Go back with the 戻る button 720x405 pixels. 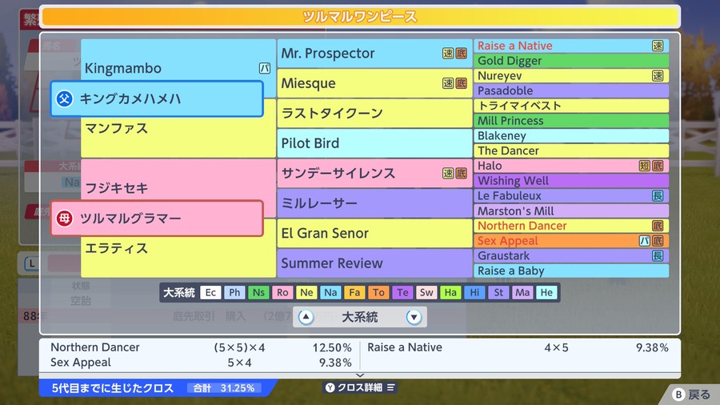(691, 395)
